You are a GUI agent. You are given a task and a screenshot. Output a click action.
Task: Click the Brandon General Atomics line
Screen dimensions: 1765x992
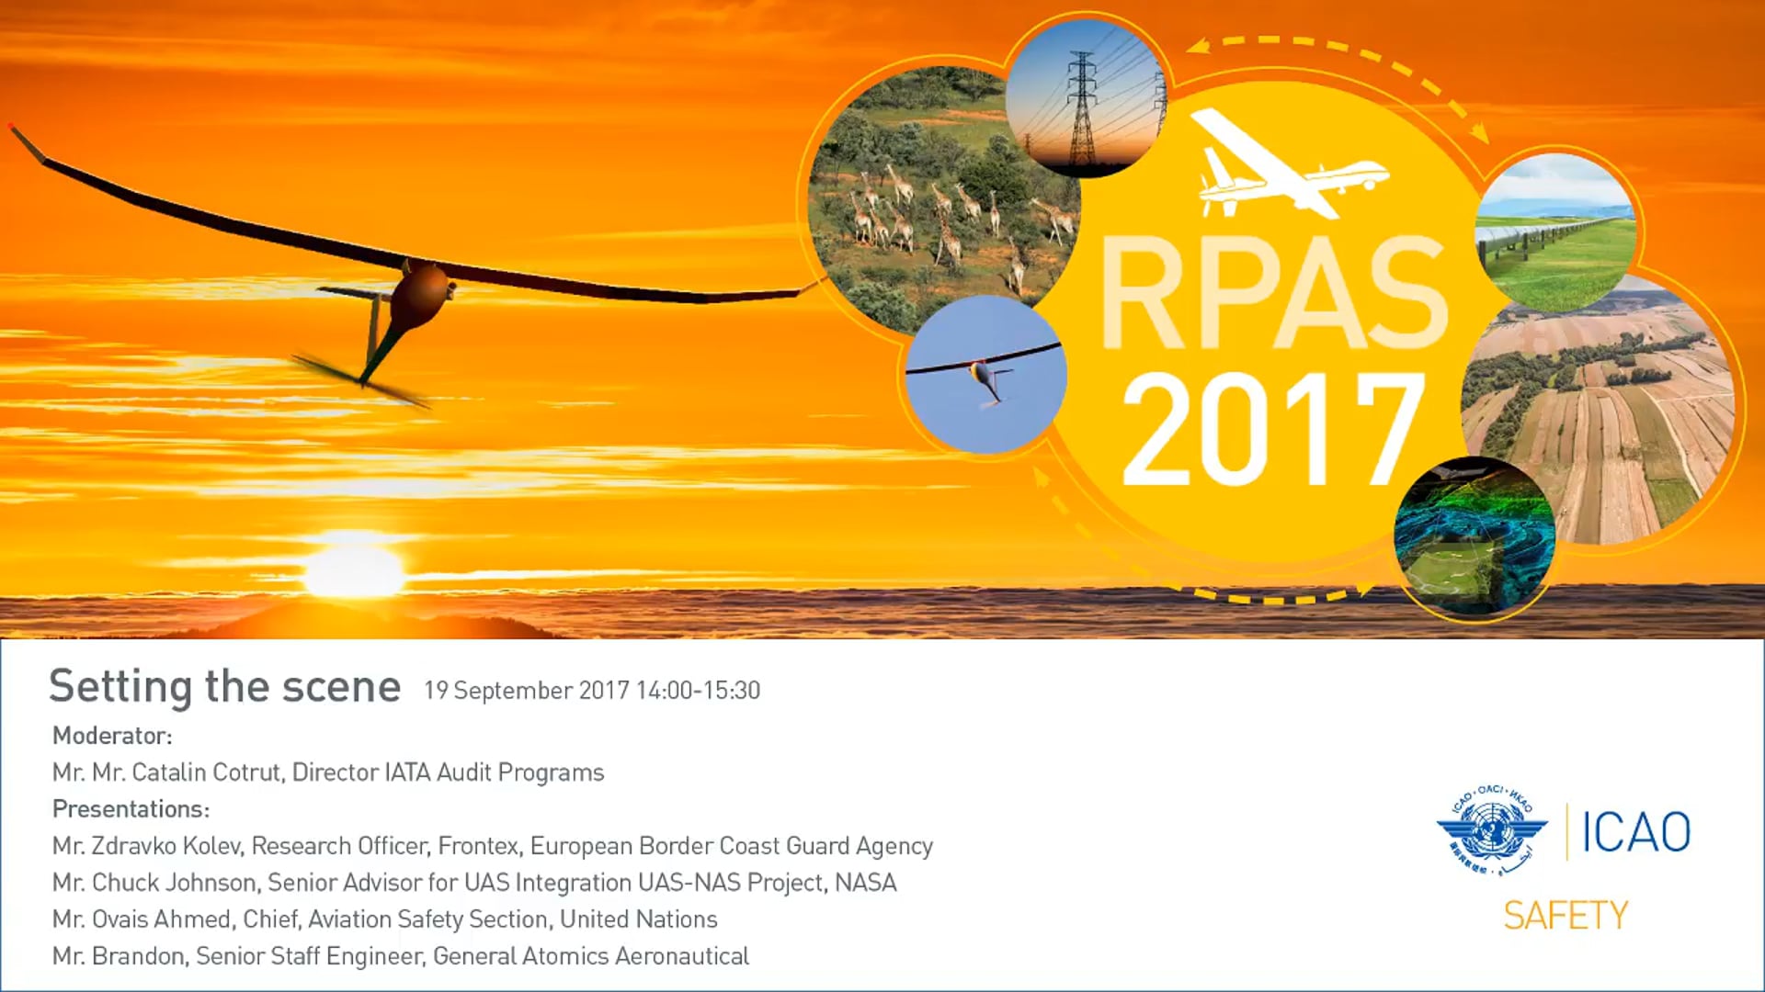click(400, 956)
